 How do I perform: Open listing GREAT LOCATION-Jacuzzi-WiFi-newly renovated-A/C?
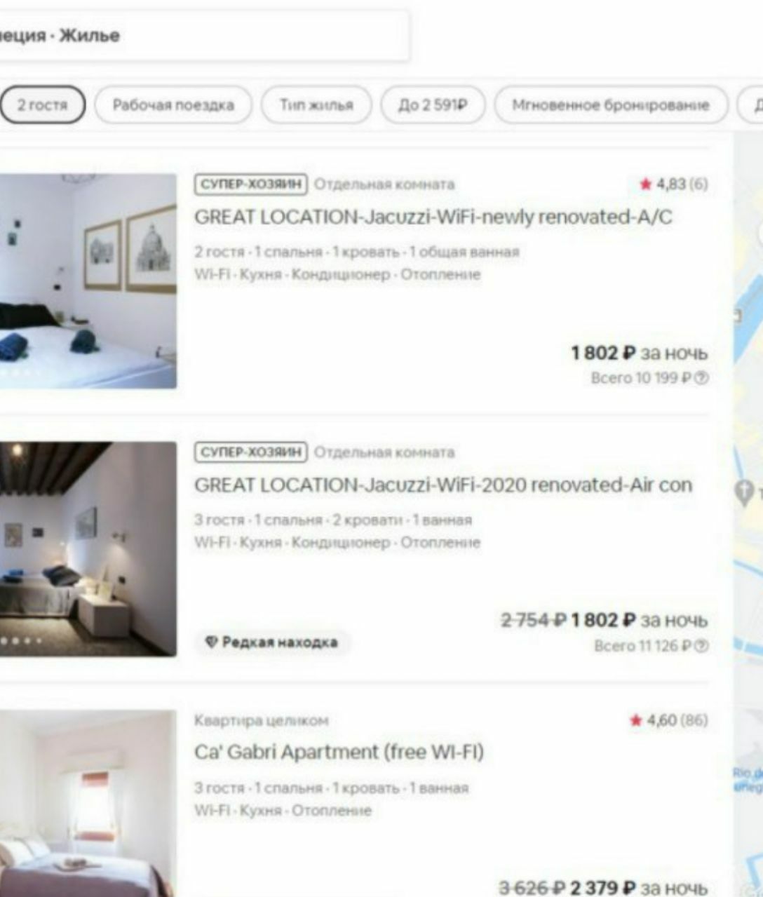coord(433,217)
